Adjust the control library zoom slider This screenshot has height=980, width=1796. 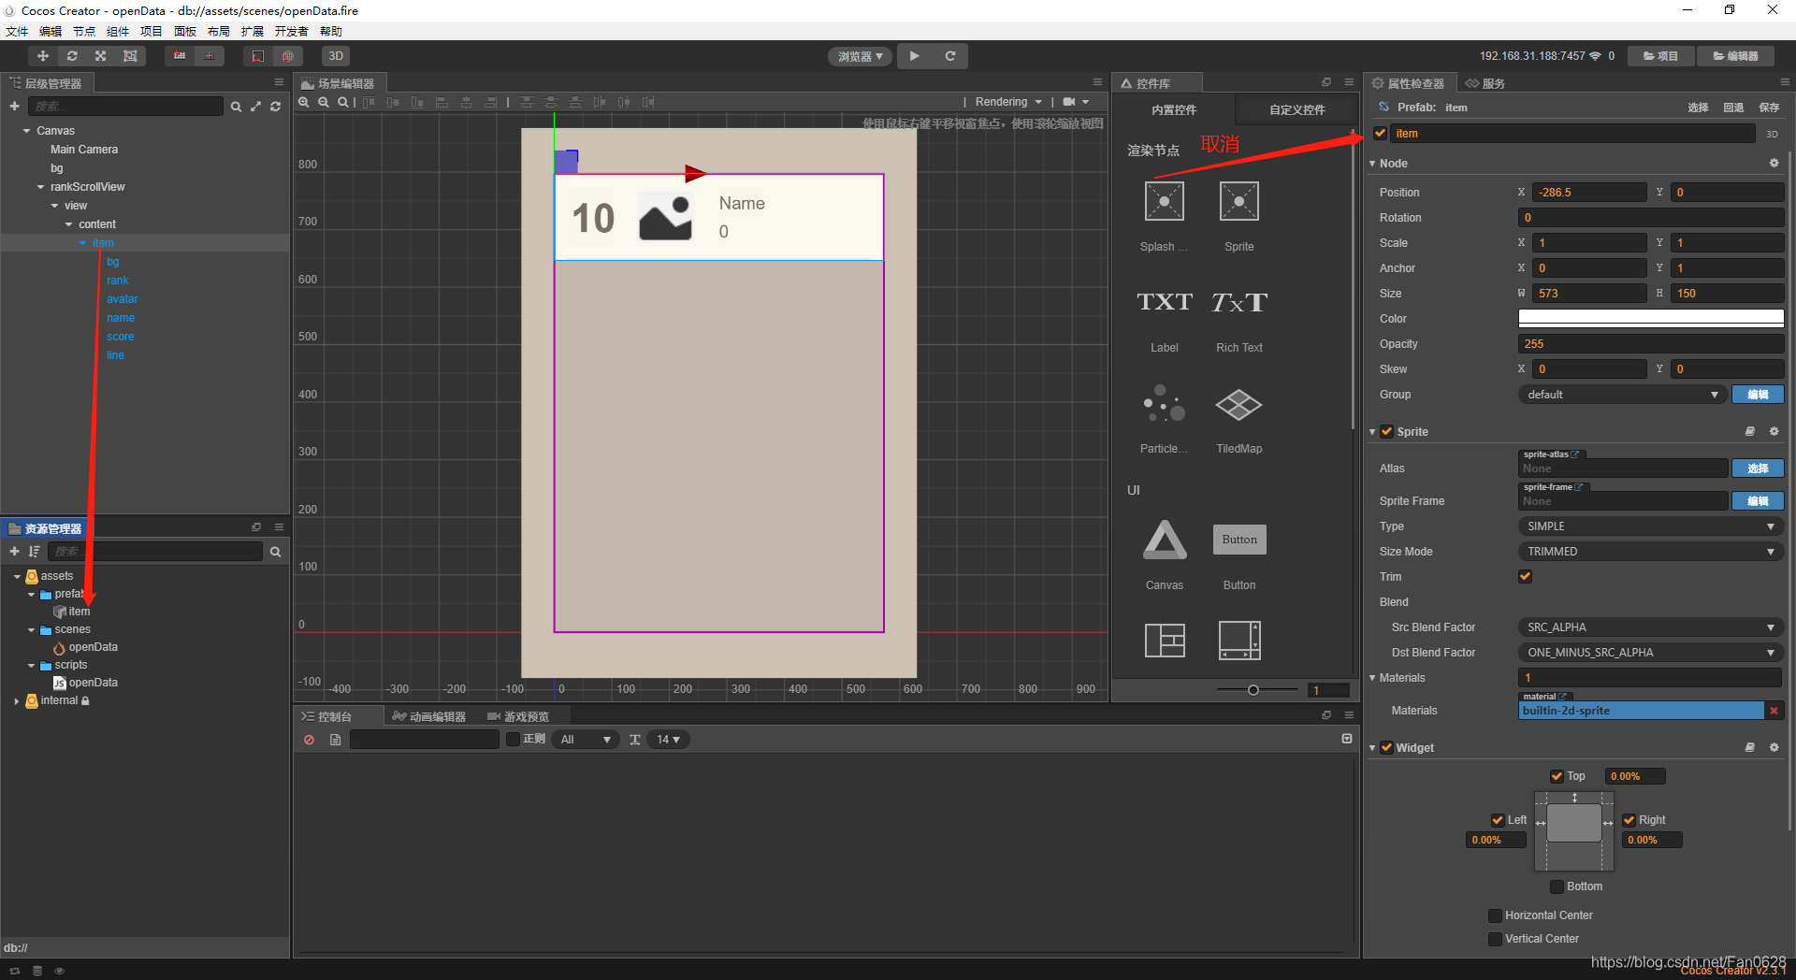(x=1253, y=690)
